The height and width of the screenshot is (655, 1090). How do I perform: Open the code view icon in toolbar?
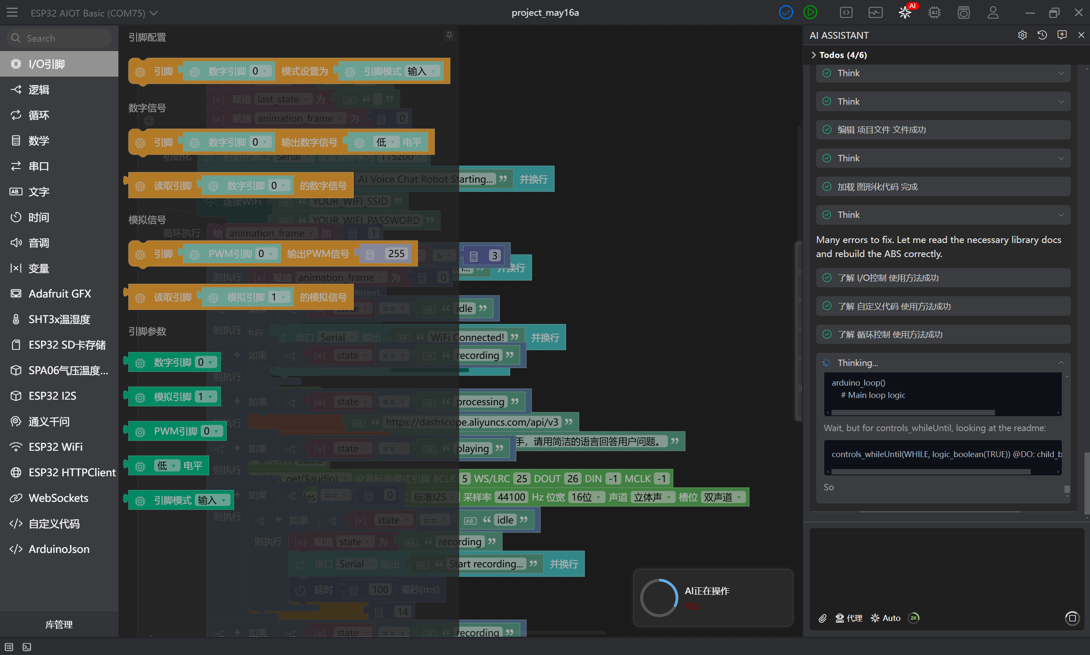click(x=846, y=12)
